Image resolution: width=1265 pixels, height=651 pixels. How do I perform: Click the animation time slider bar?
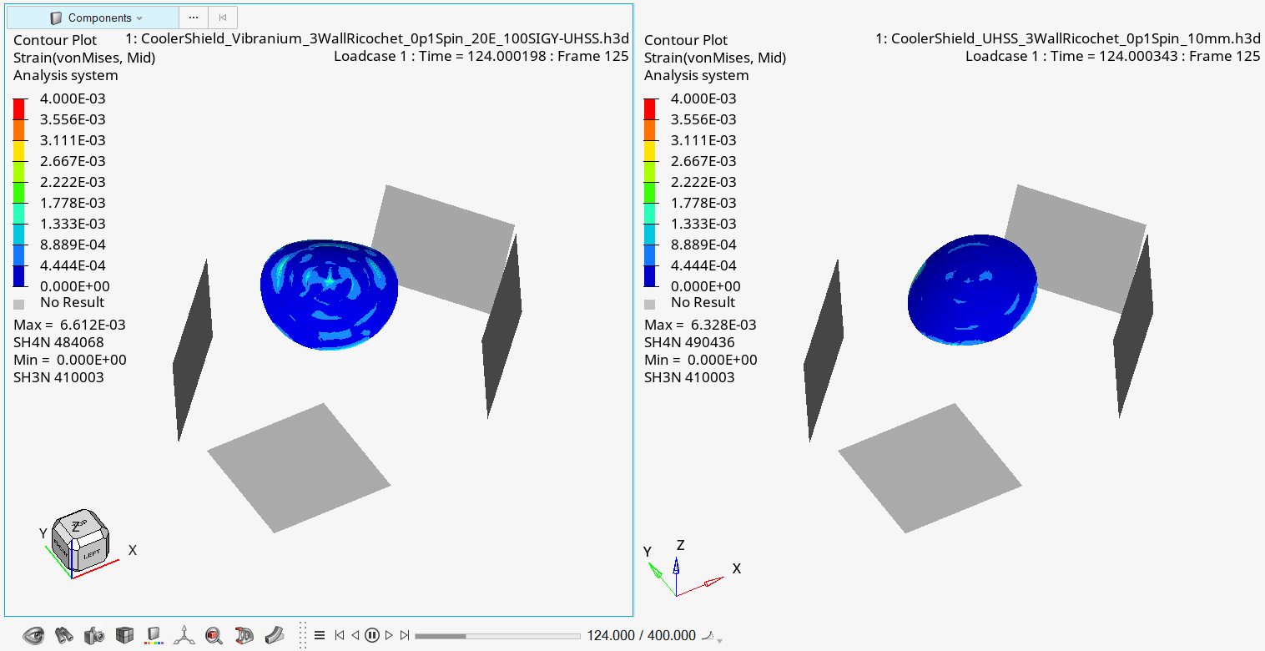pyautogui.click(x=497, y=636)
